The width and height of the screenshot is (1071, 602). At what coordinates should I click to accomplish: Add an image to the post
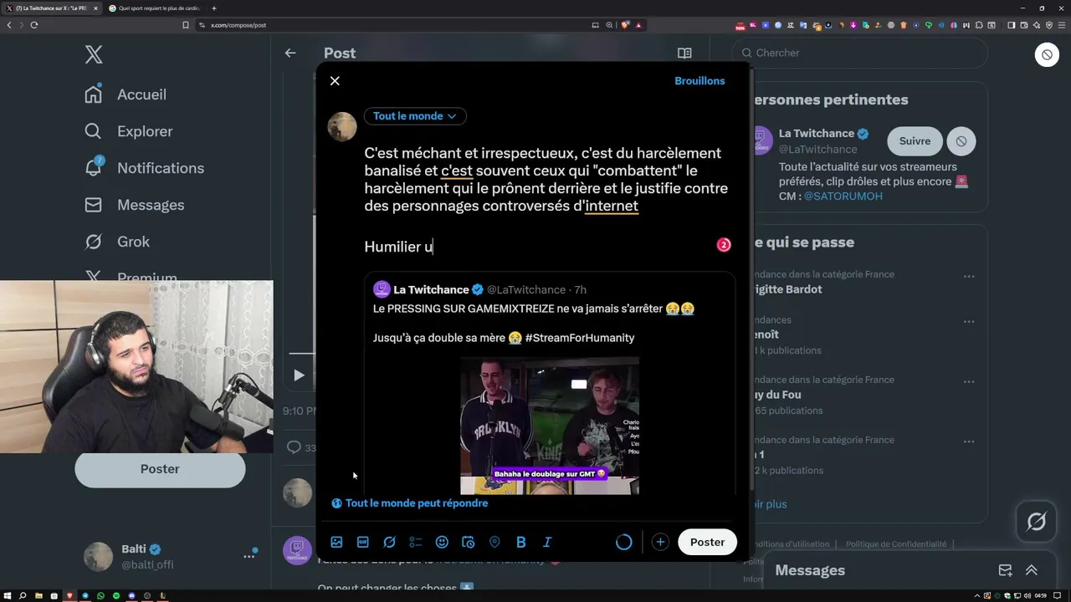point(336,542)
